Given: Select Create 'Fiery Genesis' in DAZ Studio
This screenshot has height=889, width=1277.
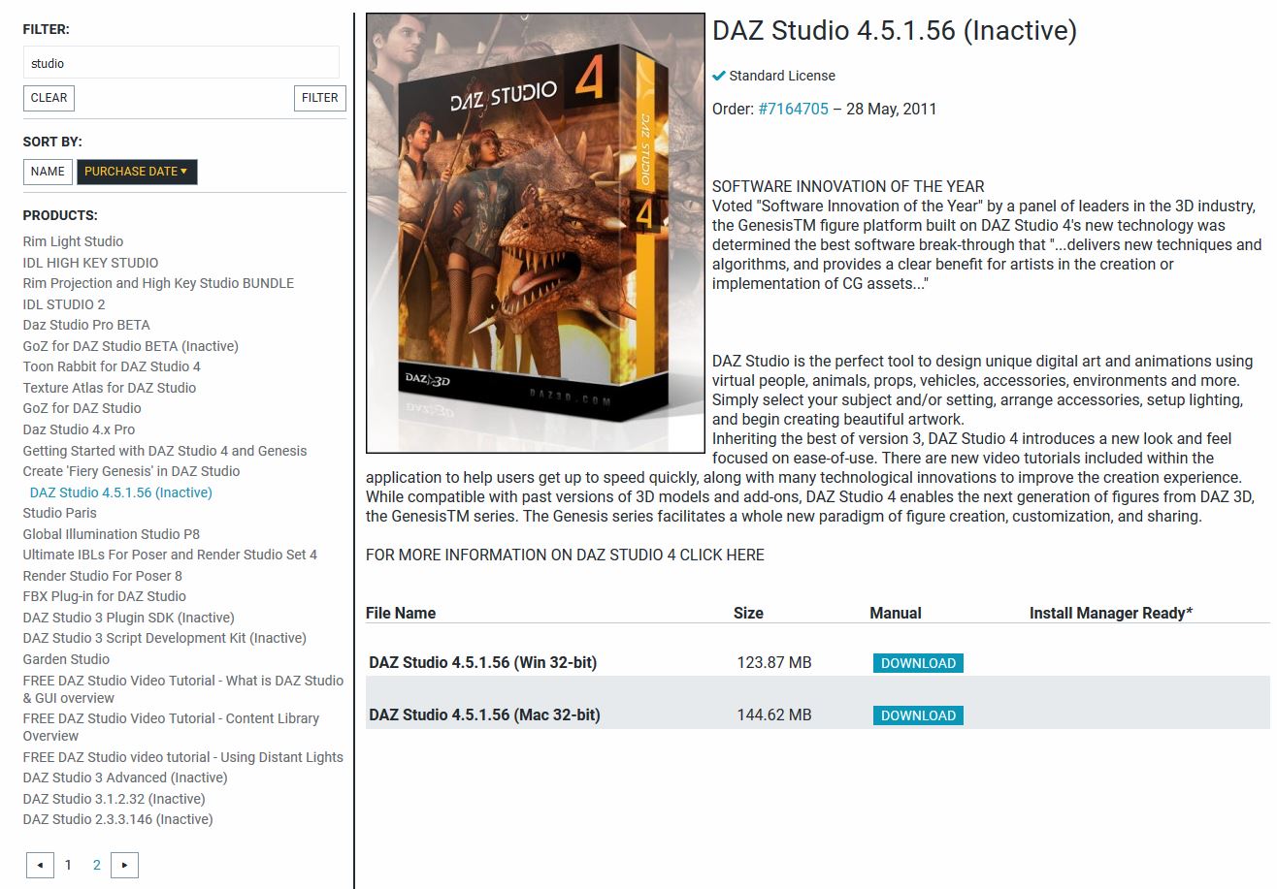Looking at the screenshot, I should [131, 471].
